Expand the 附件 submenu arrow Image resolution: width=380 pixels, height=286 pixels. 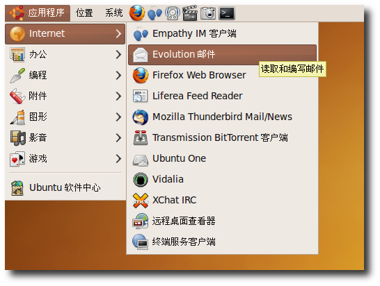(x=118, y=96)
